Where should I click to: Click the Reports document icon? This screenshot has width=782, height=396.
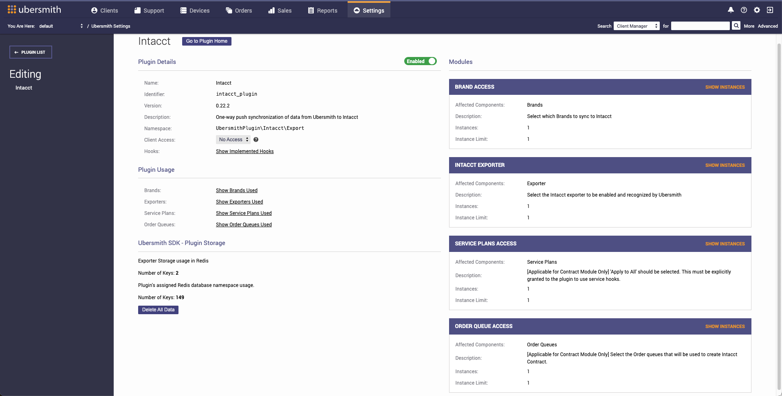311,11
